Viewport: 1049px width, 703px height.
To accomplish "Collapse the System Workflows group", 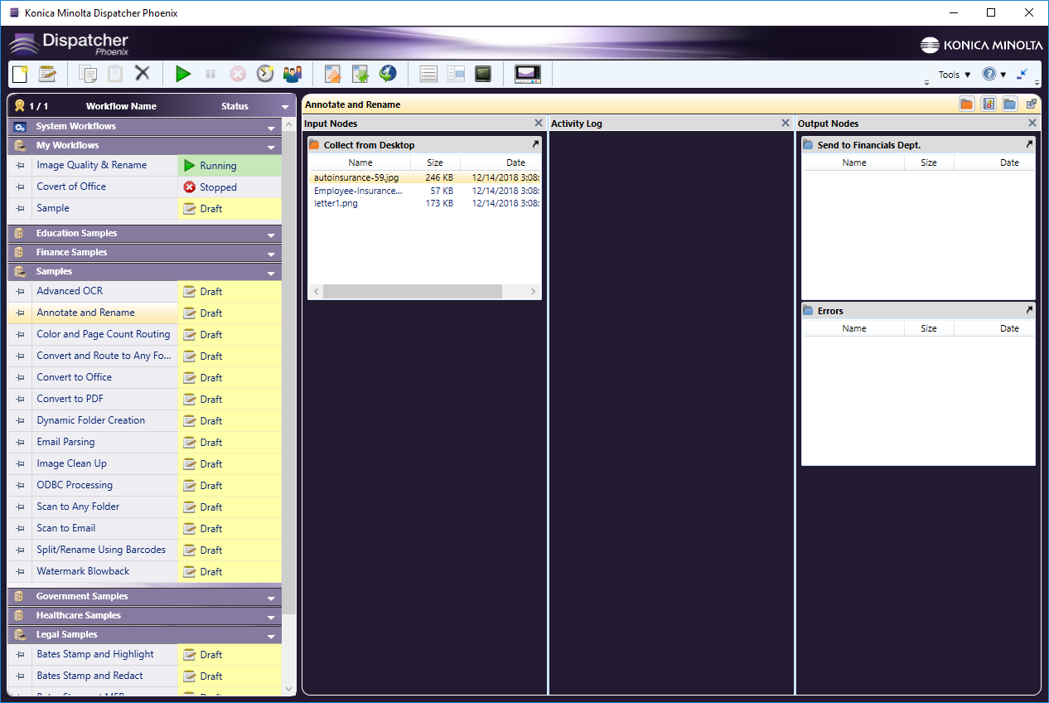I will point(271,128).
